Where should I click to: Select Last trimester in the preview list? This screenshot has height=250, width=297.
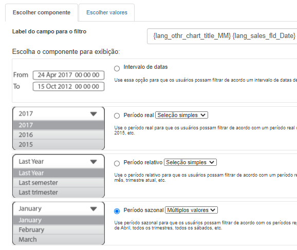pyautogui.click(x=59, y=193)
